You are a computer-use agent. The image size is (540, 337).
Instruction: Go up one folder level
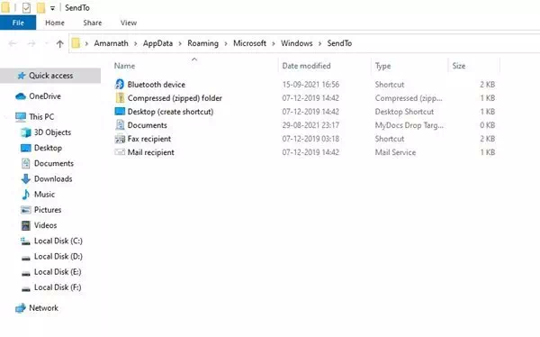(60, 43)
